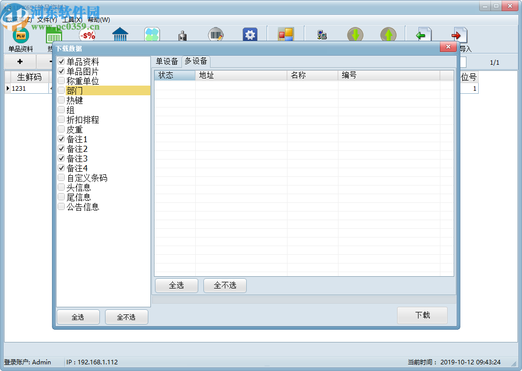Click the green upload arrow icon
Viewport: 522px width, 371px height.
(x=388, y=36)
